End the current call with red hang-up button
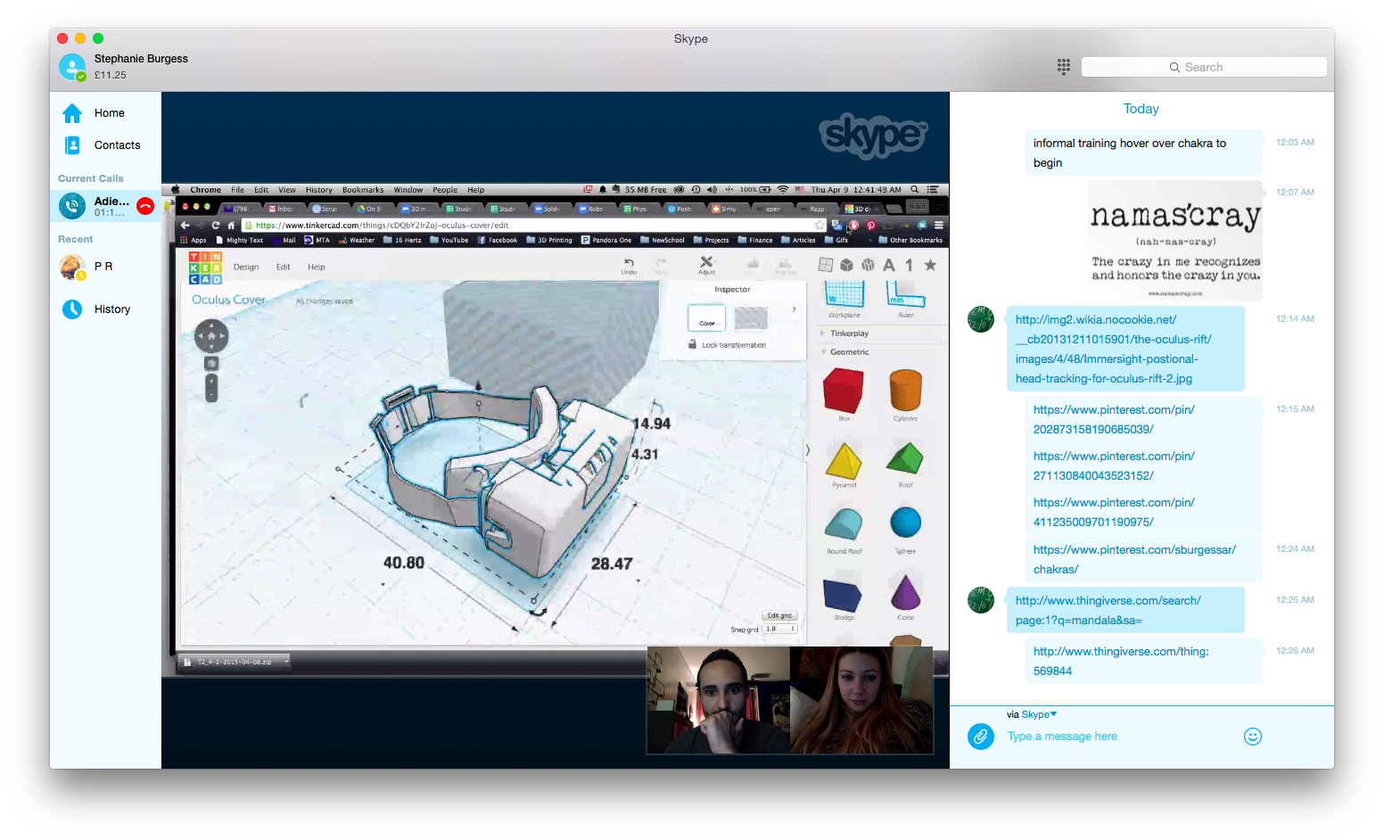This screenshot has height=840, width=1384. click(145, 207)
